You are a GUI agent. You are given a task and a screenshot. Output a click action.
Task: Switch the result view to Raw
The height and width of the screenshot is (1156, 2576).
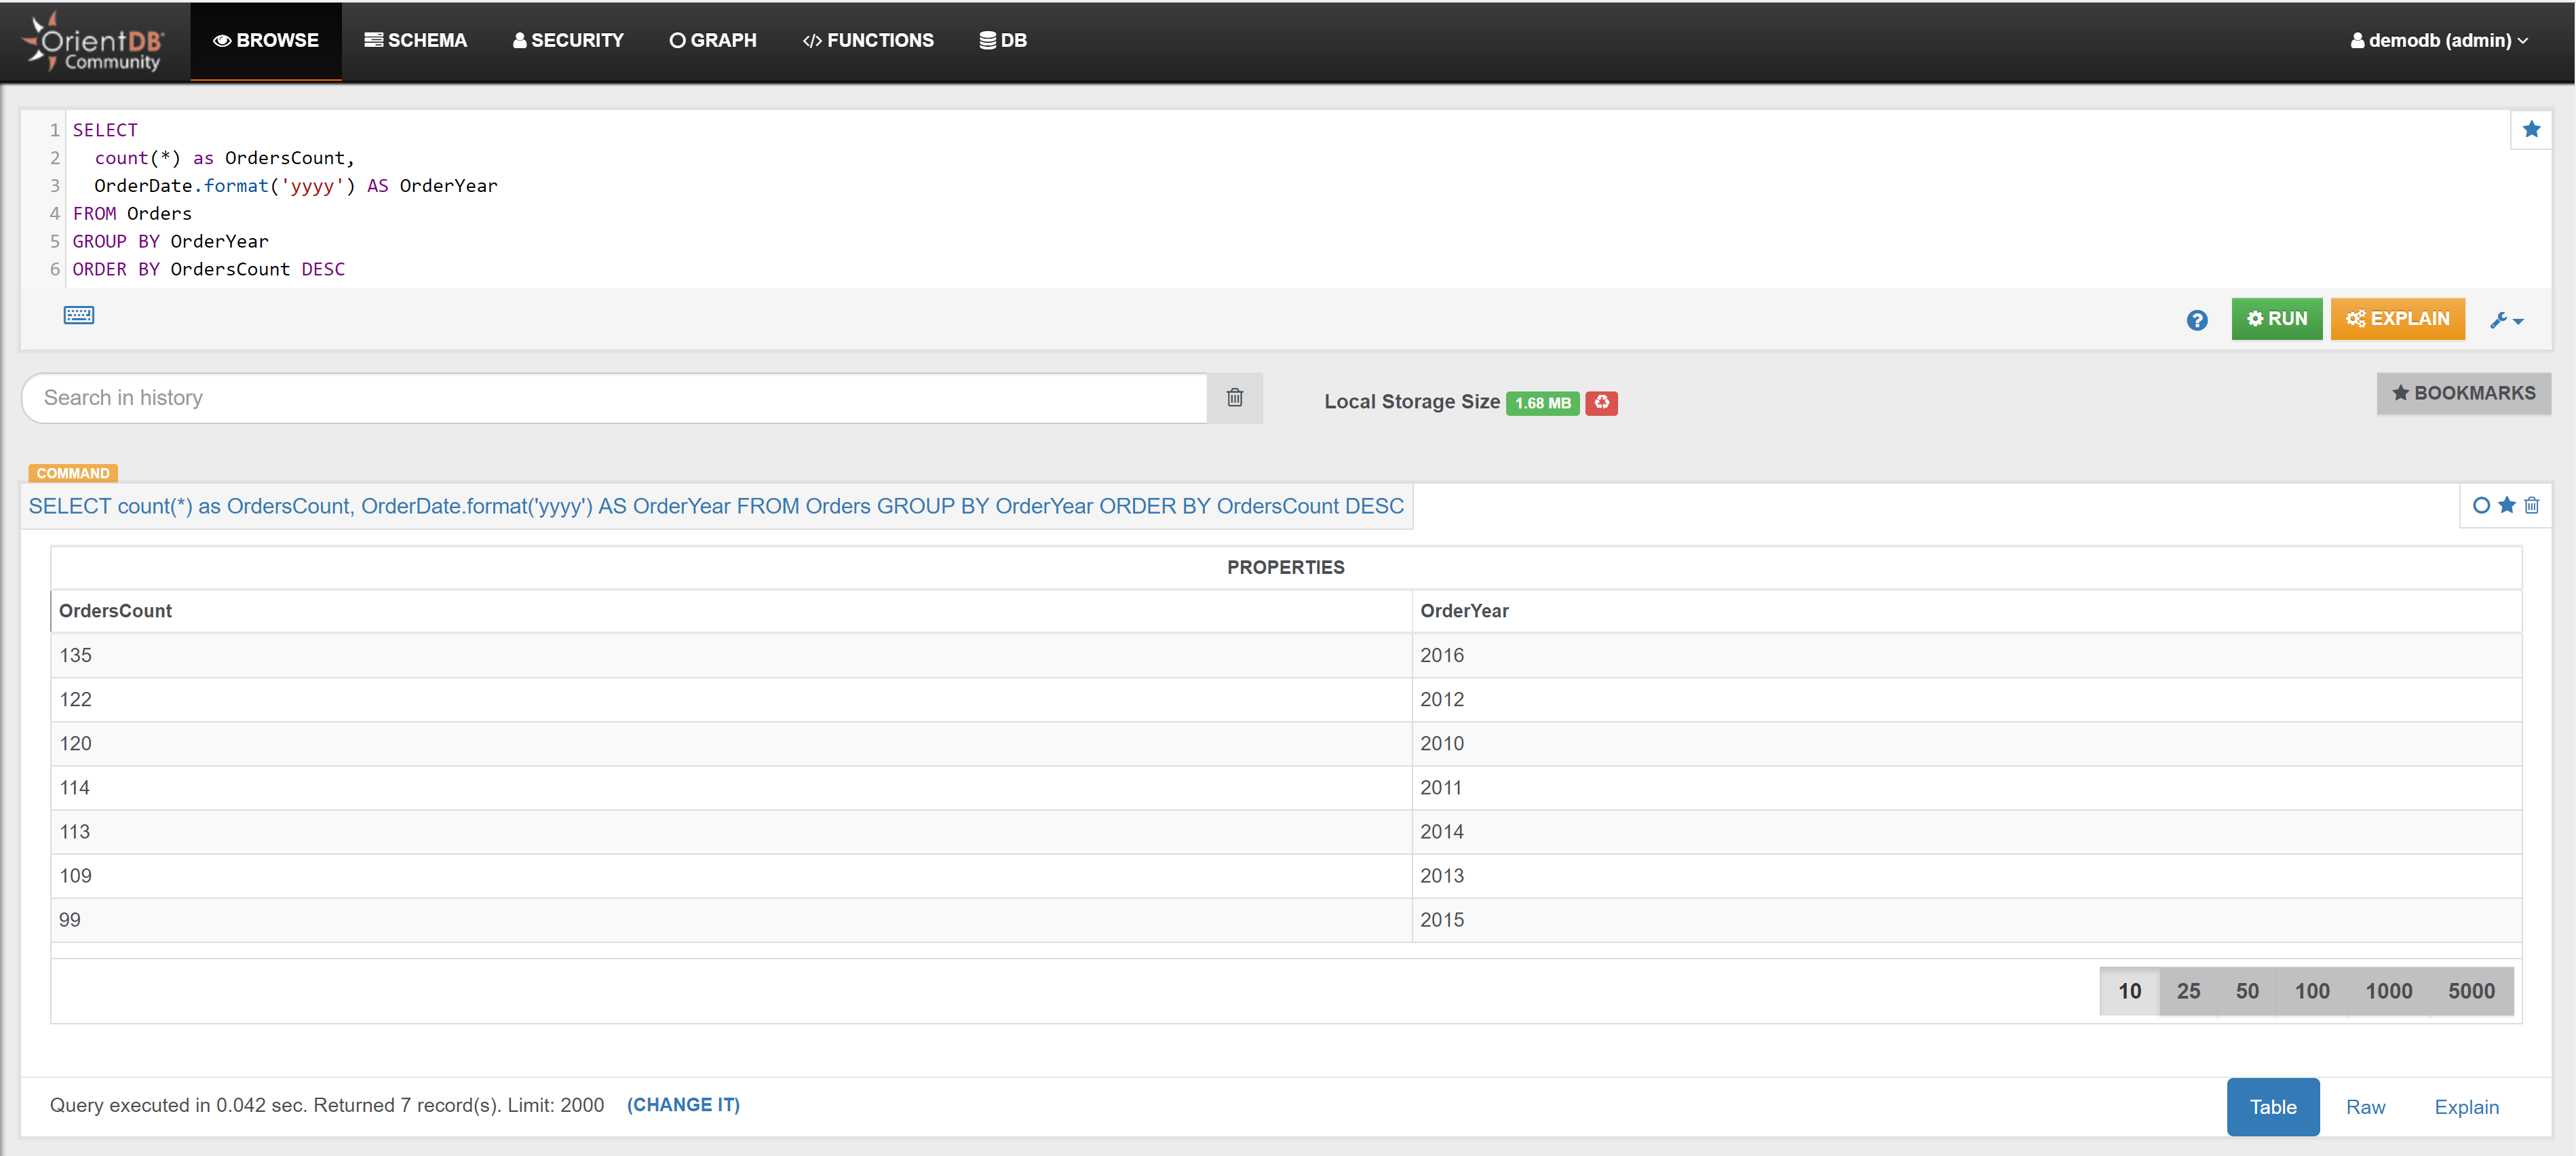coord(2365,1107)
